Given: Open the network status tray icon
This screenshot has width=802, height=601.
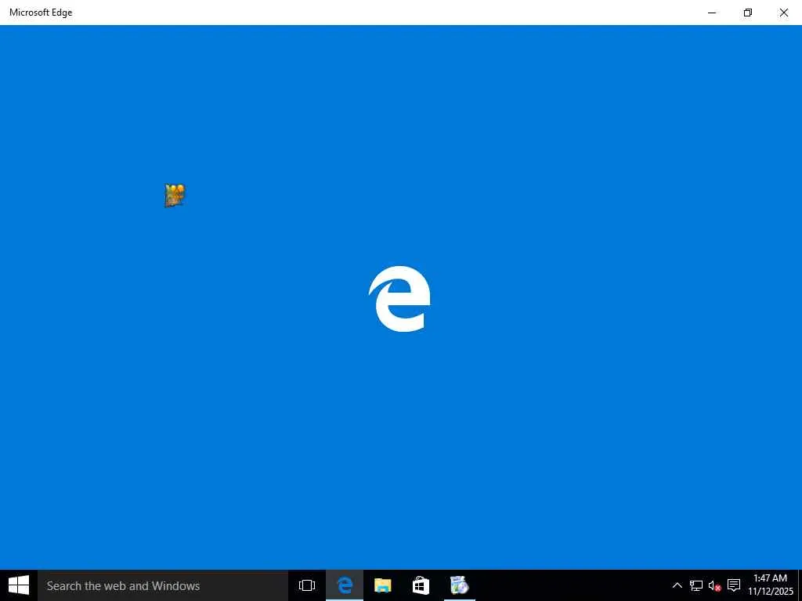Looking at the screenshot, I should [695, 585].
